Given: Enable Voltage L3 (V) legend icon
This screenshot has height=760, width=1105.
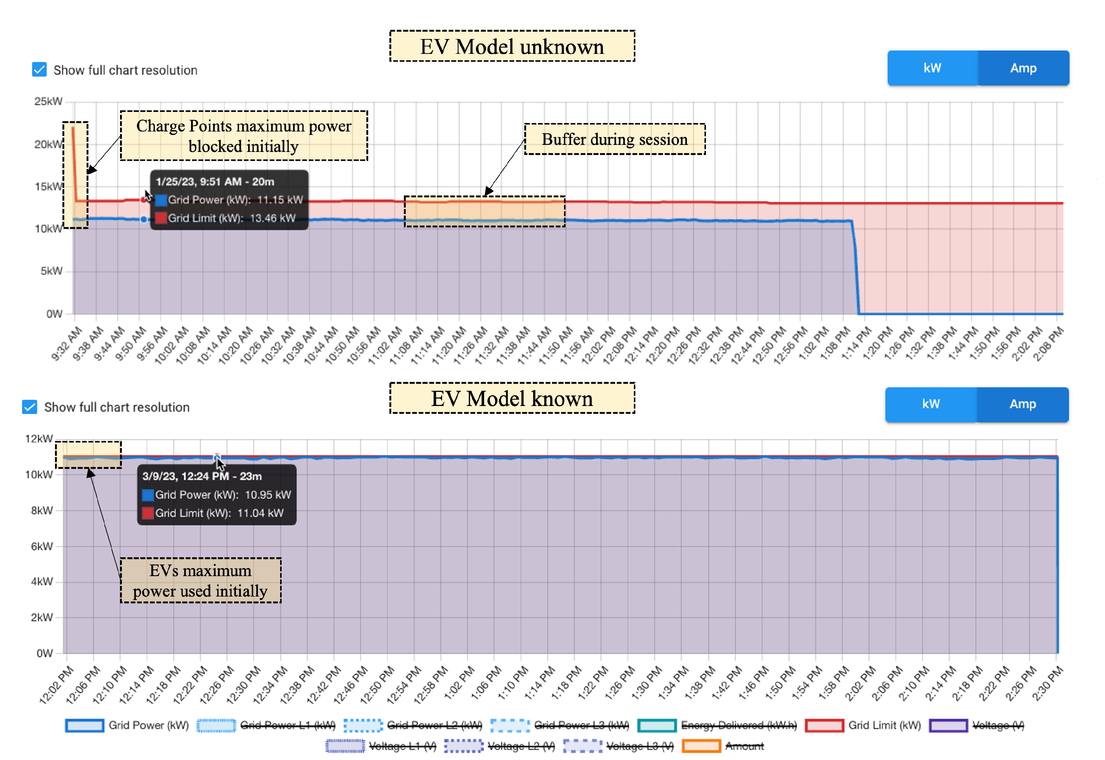Looking at the screenshot, I should click(x=583, y=747).
